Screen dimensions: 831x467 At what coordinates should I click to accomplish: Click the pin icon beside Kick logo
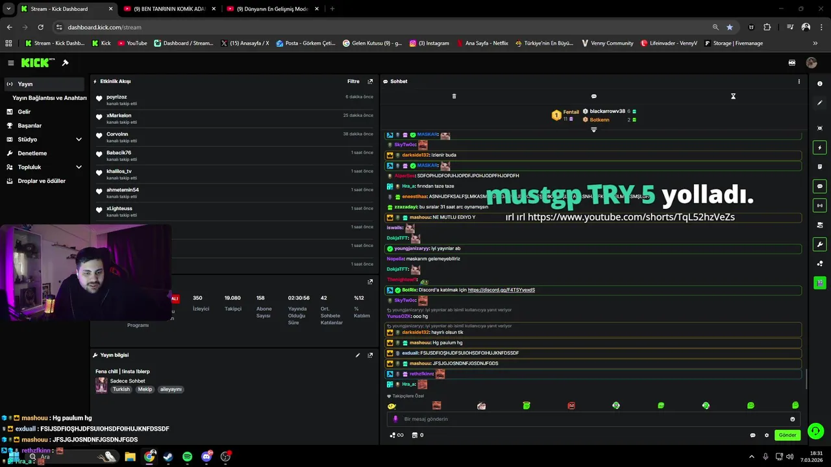click(65, 63)
